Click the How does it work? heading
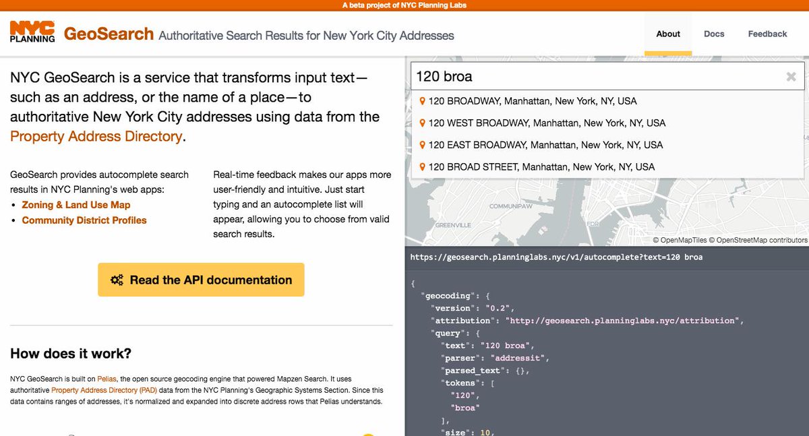Viewport: 809px width, 436px height. tap(71, 354)
